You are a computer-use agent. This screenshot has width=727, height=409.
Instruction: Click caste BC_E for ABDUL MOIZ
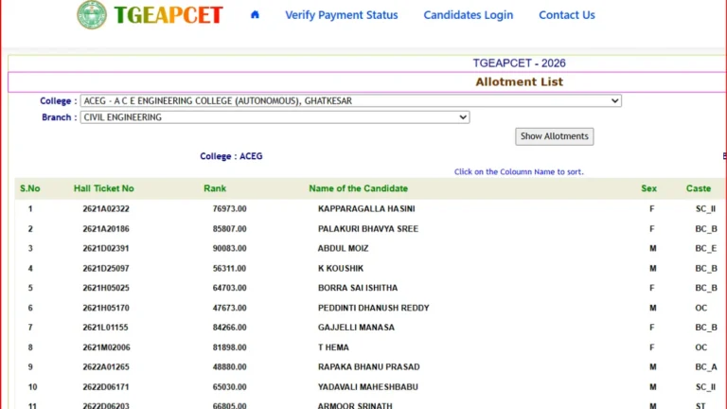[x=705, y=248]
